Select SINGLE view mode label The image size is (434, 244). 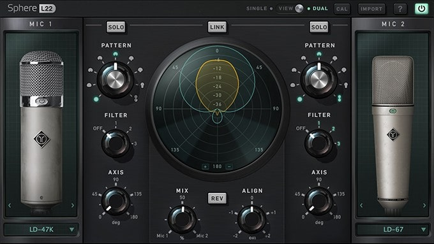coord(257,8)
